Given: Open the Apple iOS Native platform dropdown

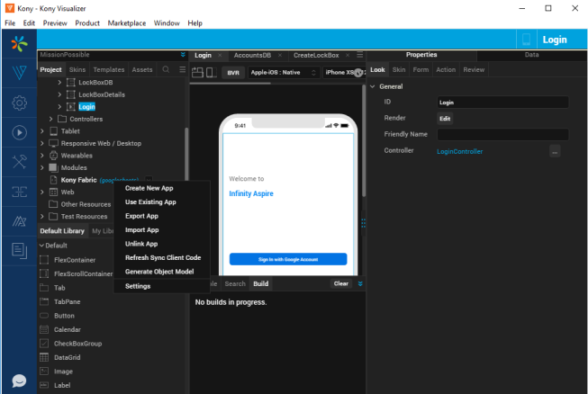Looking at the screenshot, I should tap(284, 72).
